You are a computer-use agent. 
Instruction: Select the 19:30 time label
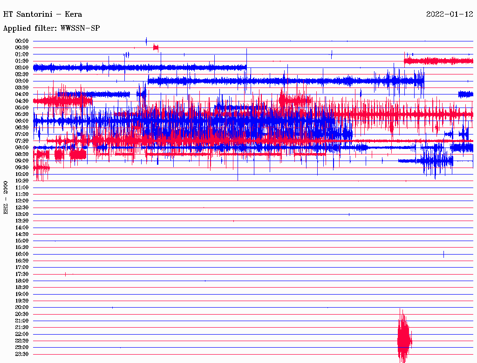[x=22, y=301]
